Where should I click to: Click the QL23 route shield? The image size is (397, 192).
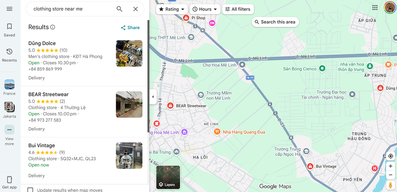click(x=250, y=77)
